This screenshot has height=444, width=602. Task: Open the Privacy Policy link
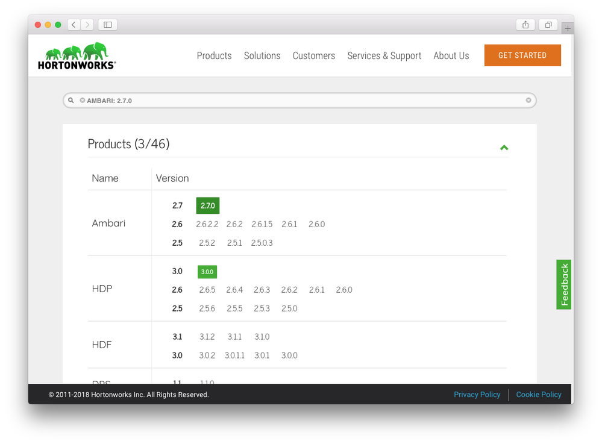pos(477,395)
